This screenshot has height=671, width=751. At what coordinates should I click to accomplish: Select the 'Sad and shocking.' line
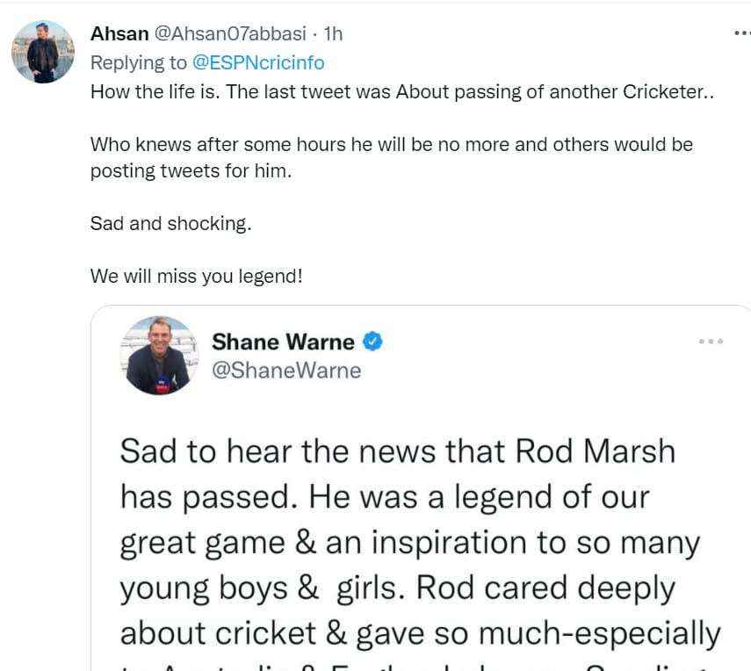click(x=171, y=224)
